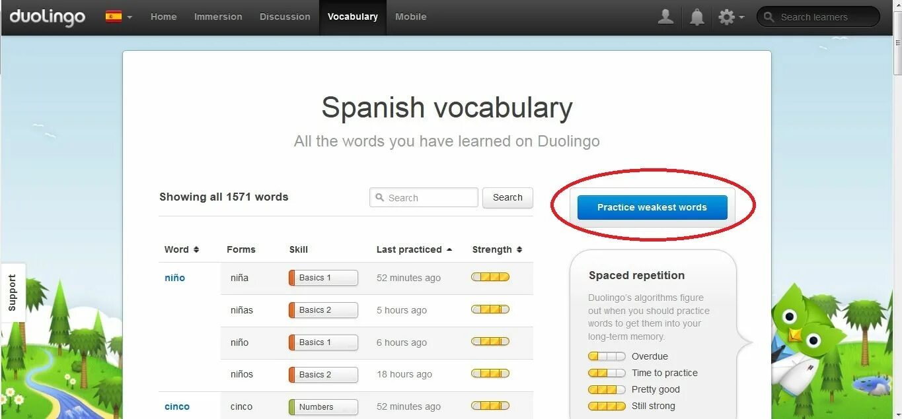This screenshot has height=419, width=902.
Task: Click '5 hours ago' text
Action: 402,310
